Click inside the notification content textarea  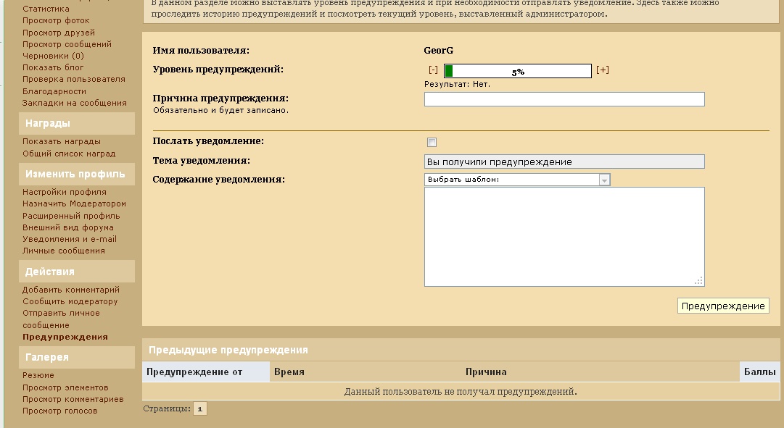click(x=564, y=237)
